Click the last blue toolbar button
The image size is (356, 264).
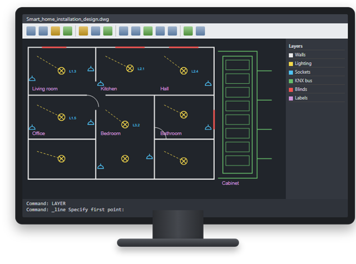(200, 31)
